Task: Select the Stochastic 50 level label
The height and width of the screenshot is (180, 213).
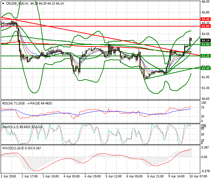Action: coord(203,135)
